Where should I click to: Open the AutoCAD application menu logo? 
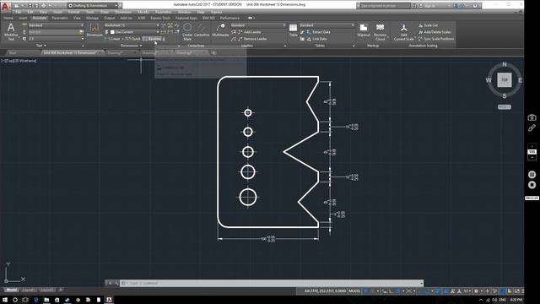point(5,6)
